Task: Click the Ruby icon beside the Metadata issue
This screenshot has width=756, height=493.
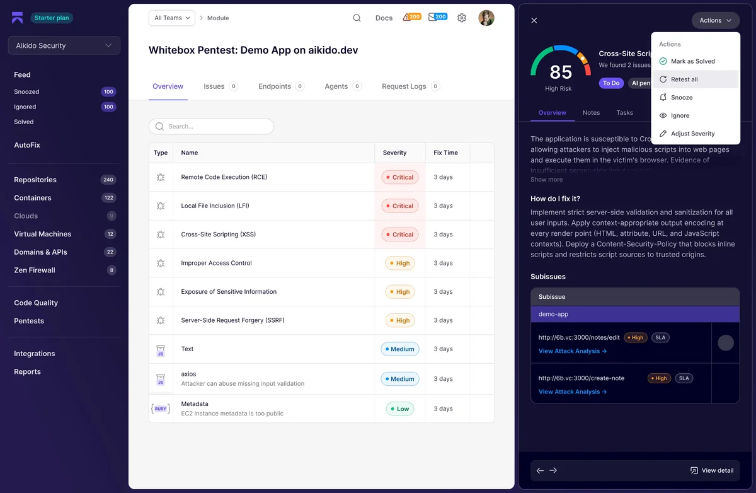Action: pyautogui.click(x=161, y=409)
